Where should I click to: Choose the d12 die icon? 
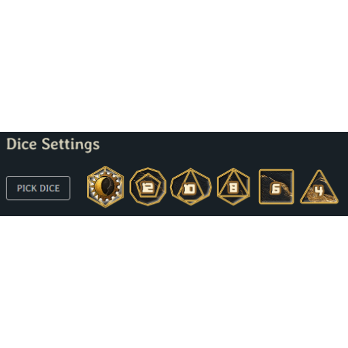[x=148, y=187]
